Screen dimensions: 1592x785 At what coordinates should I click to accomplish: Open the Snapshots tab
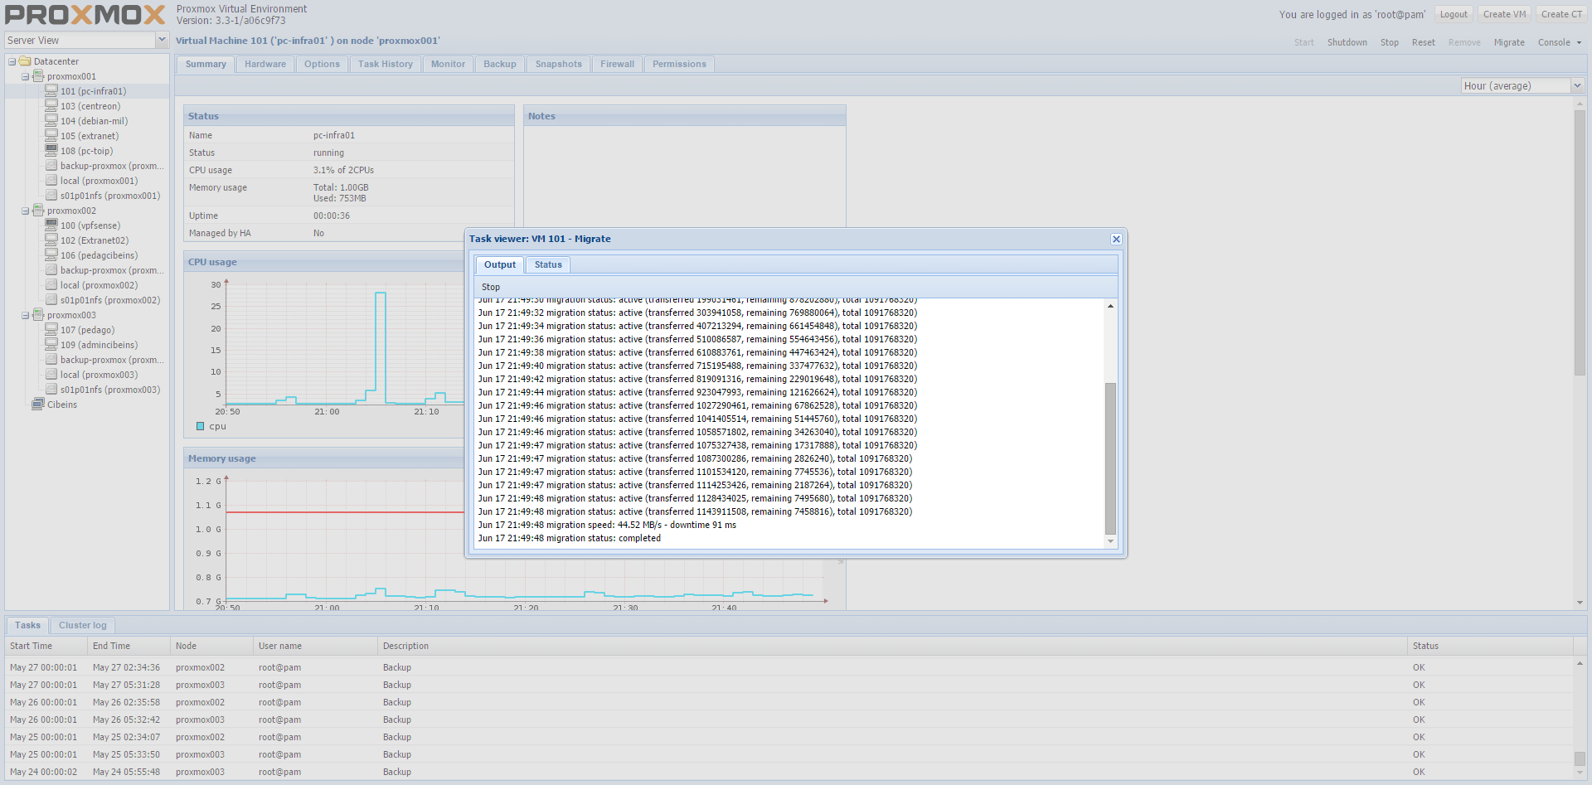[x=558, y=64]
